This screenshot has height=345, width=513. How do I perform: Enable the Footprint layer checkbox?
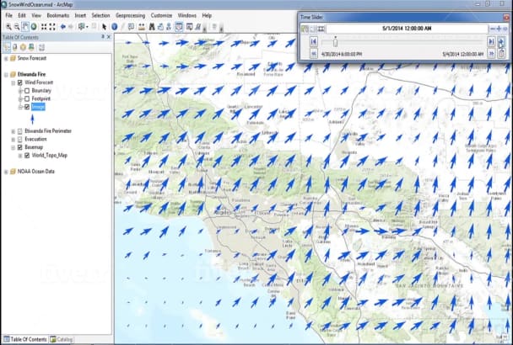pyautogui.click(x=27, y=98)
